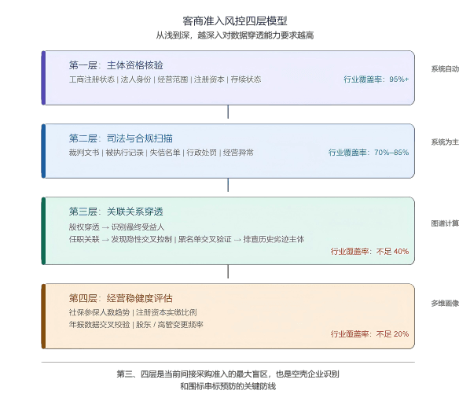
Task: Click 行业覆盖率：70%–85% value
Action: click(369, 153)
